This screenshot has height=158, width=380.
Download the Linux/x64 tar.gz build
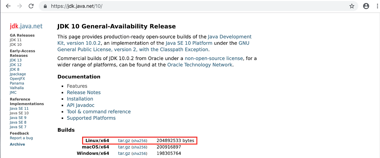click(x=124, y=141)
